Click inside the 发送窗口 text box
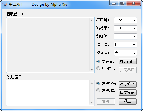The height and width of the screenshot is (111, 143). coord(48,93)
